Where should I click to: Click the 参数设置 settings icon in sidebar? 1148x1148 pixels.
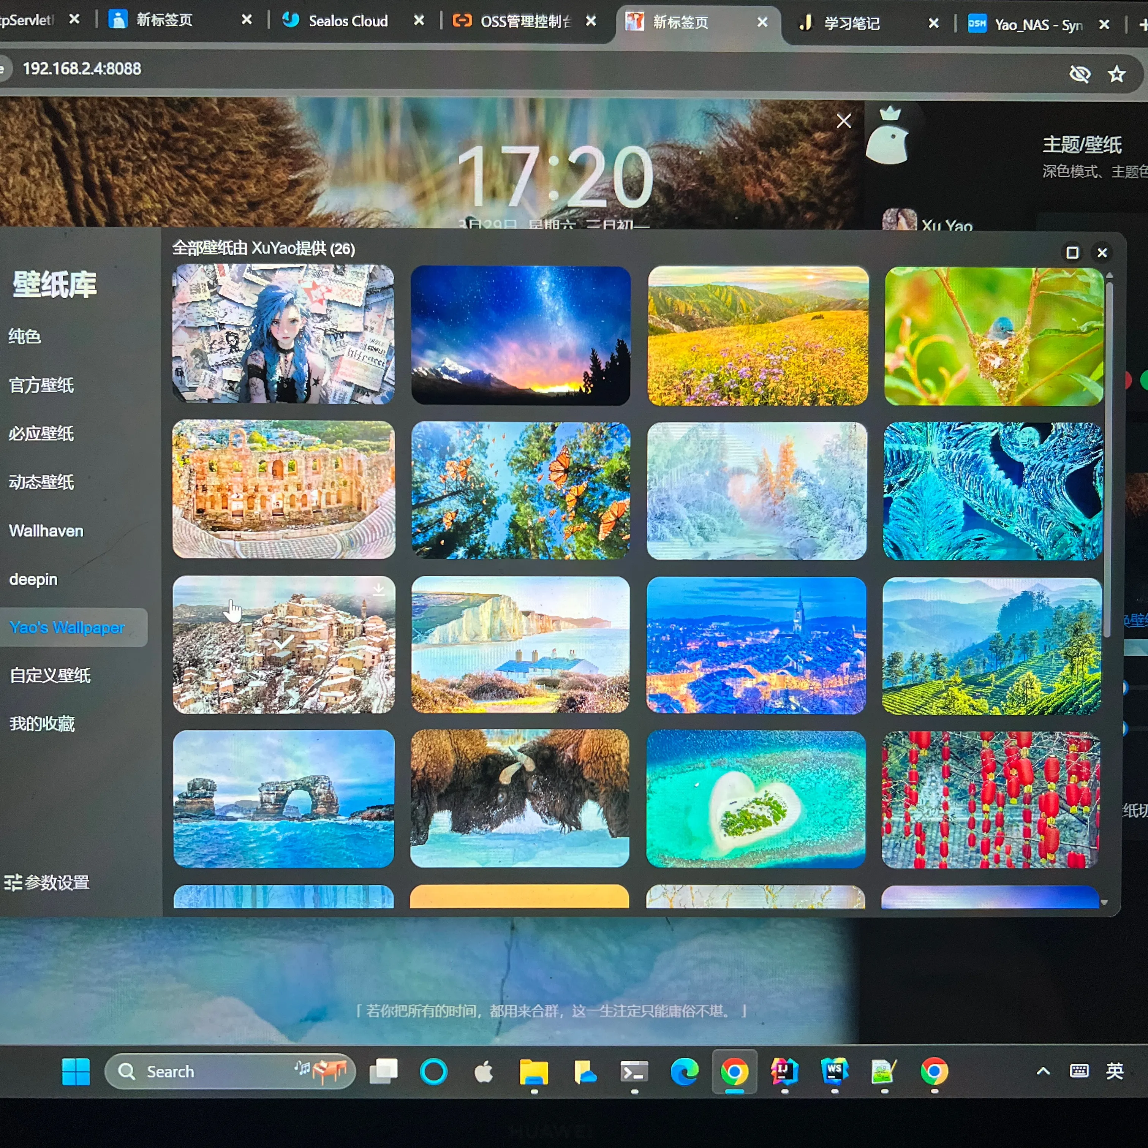(x=13, y=882)
